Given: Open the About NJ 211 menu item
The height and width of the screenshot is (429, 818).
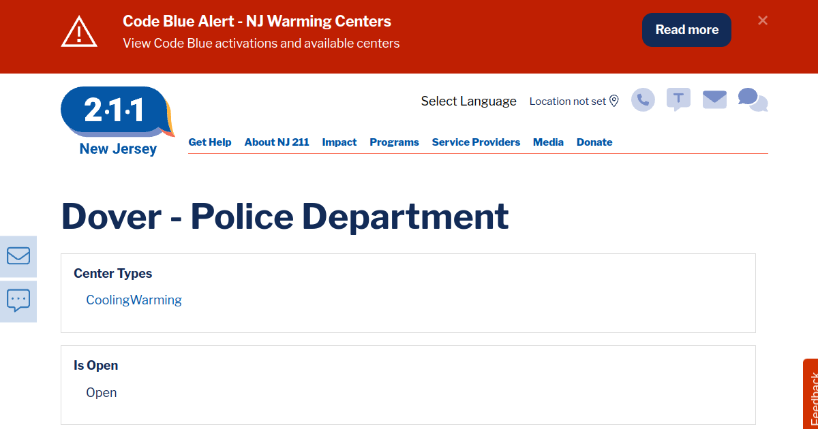Looking at the screenshot, I should click(277, 142).
